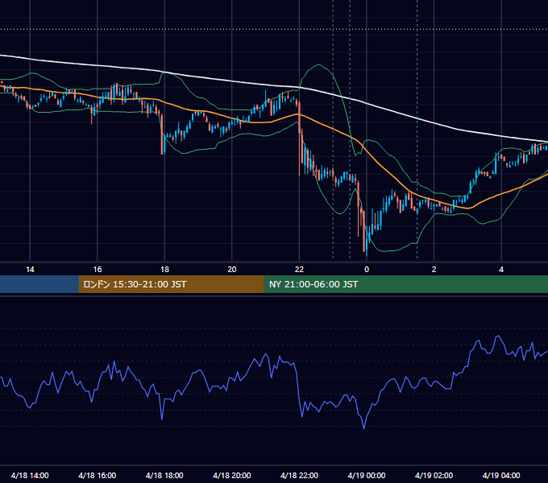548x483 pixels.
Task: Click the 14 hour label on price chart
Action: tap(30, 270)
